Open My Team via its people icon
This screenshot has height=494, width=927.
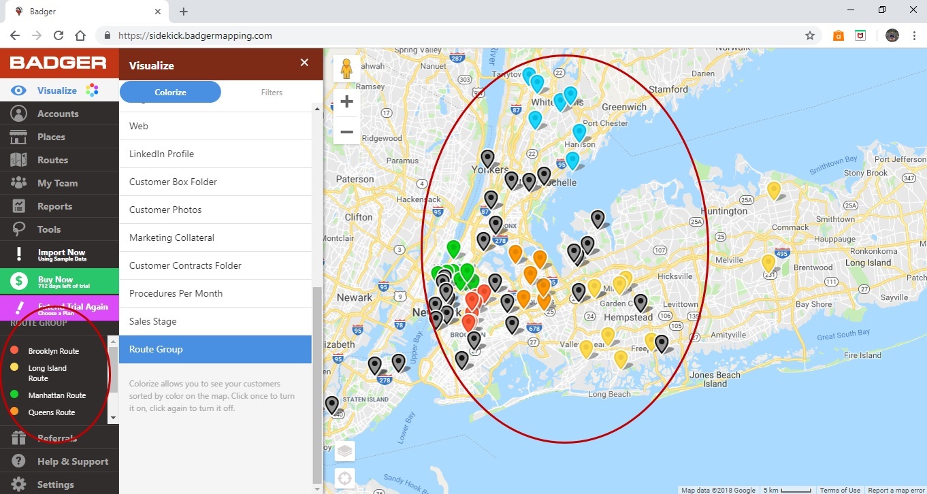click(18, 183)
